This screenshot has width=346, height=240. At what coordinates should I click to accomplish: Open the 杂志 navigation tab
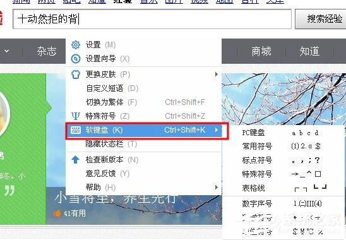pos(47,51)
